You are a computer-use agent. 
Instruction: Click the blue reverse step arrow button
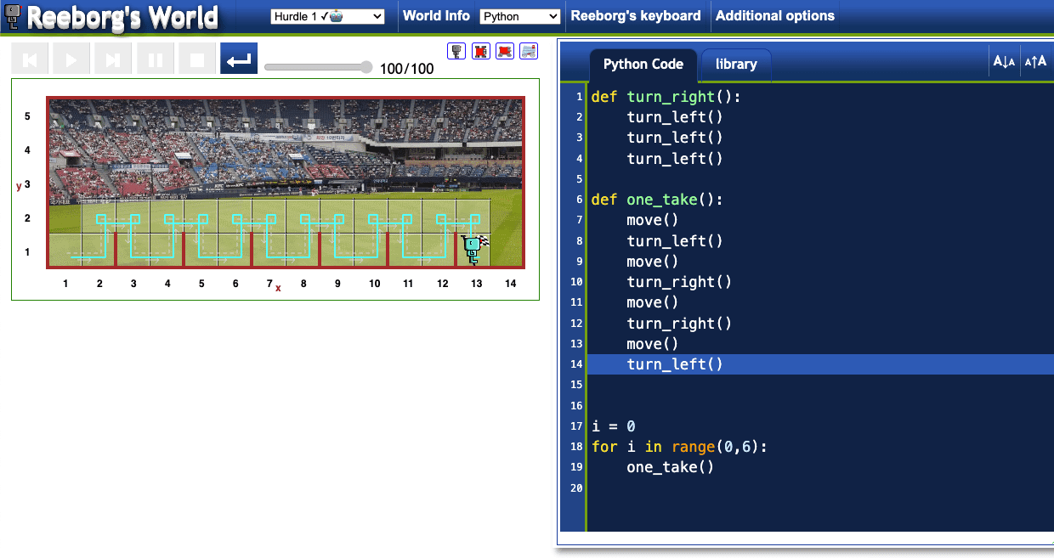pyautogui.click(x=239, y=59)
